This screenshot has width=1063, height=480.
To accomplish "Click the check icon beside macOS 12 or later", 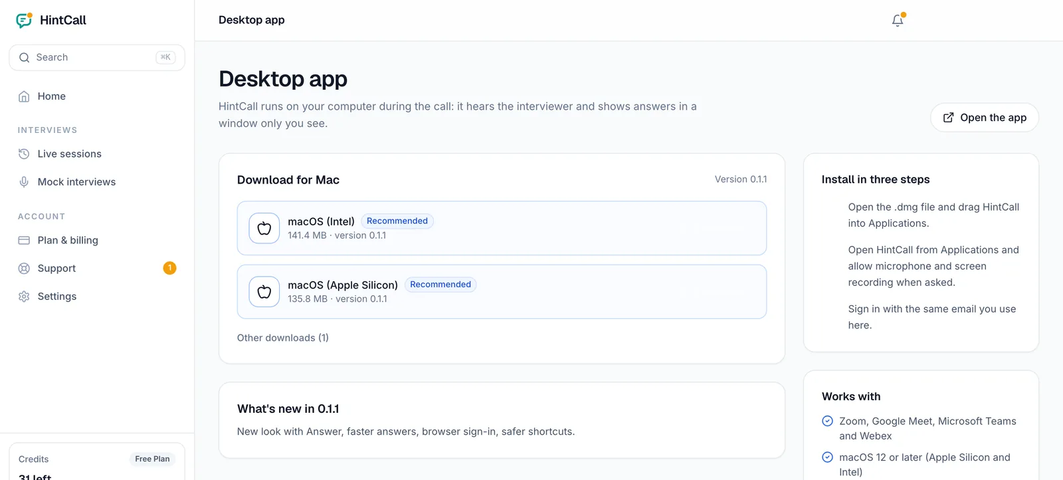I will click(x=828, y=457).
